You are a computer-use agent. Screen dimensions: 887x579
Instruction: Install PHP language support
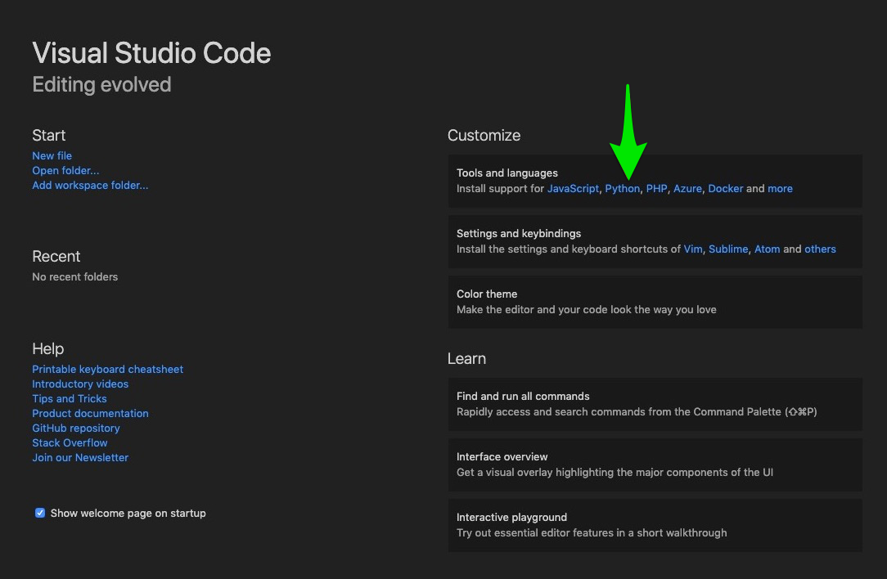[x=657, y=188]
